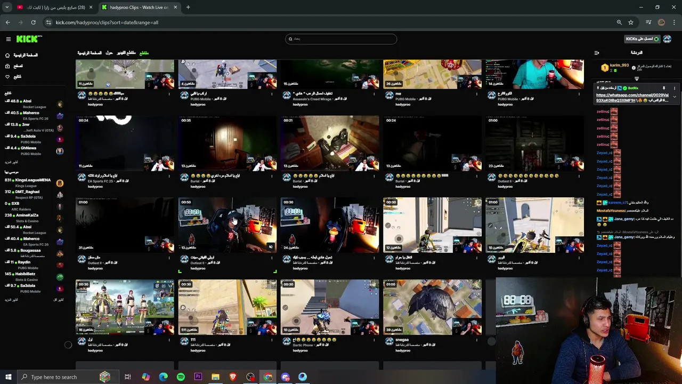The height and width of the screenshot is (384, 682).
Task: Open HabibiBetz channel in sidebar
Action: click(x=34, y=277)
